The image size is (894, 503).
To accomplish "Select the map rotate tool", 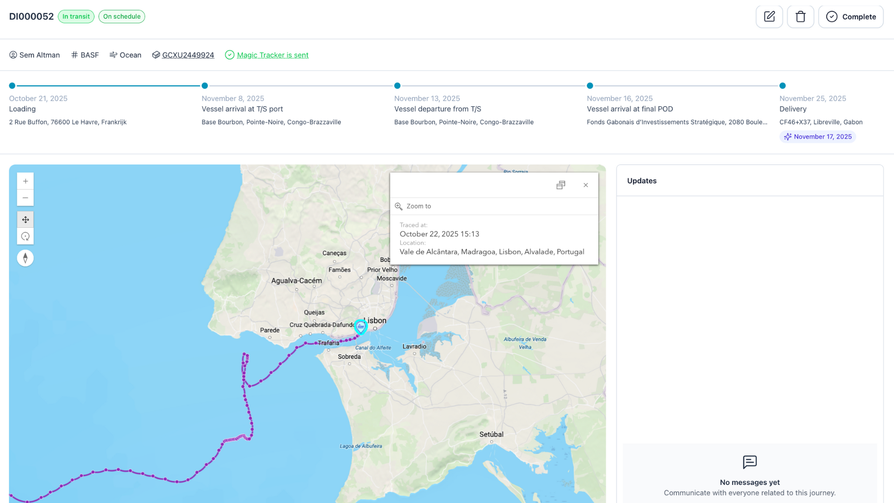I will [26, 236].
